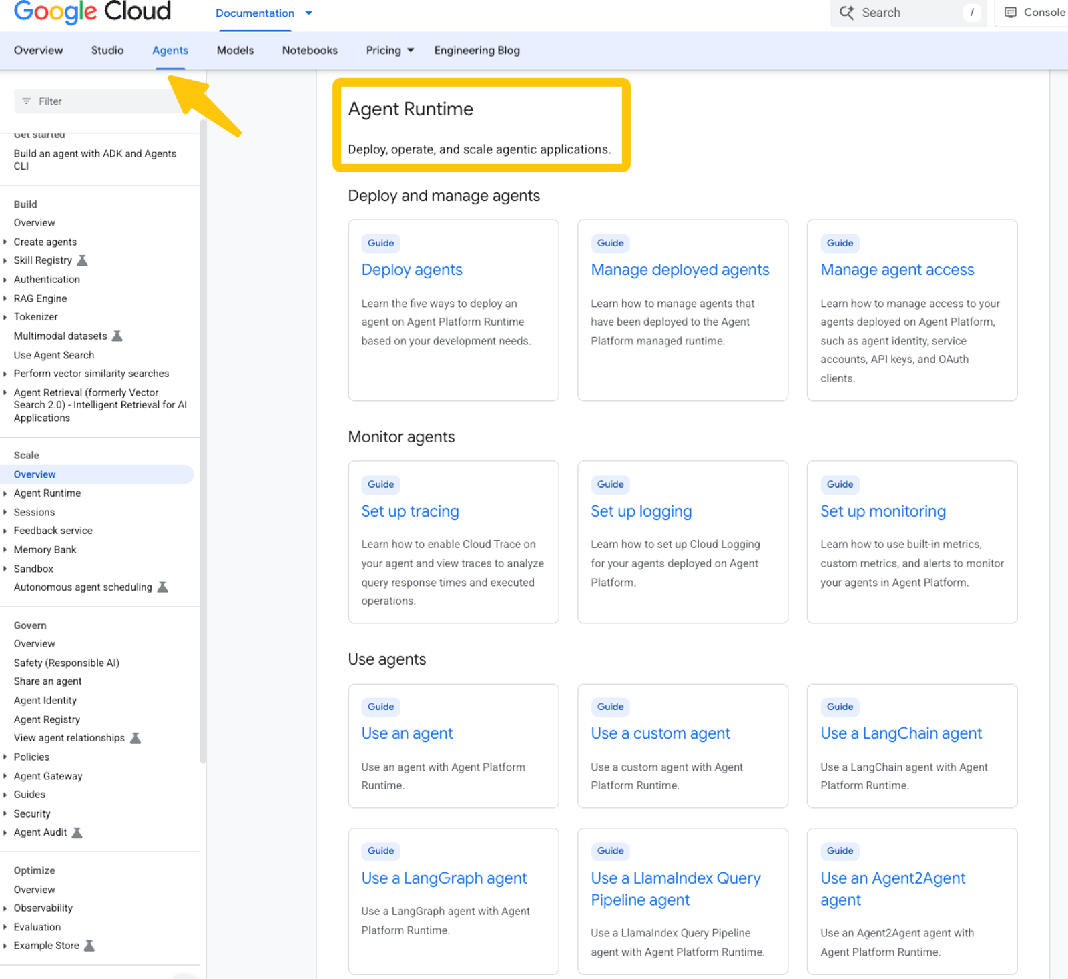
Task: Open the Engineering Blog tab
Action: click(x=477, y=51)
